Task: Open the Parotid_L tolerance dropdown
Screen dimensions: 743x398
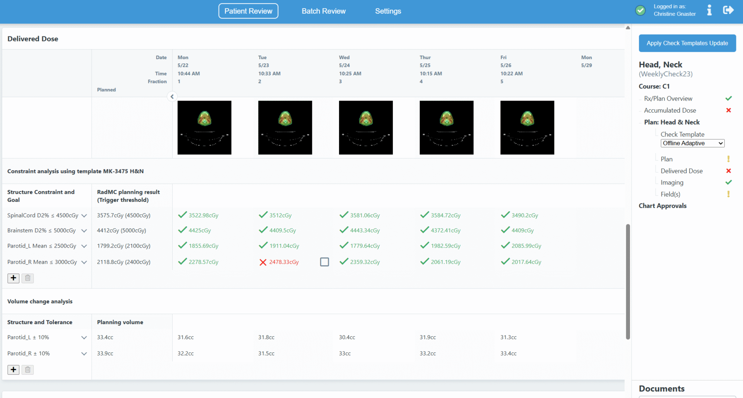Action: (x=84, y=337)
